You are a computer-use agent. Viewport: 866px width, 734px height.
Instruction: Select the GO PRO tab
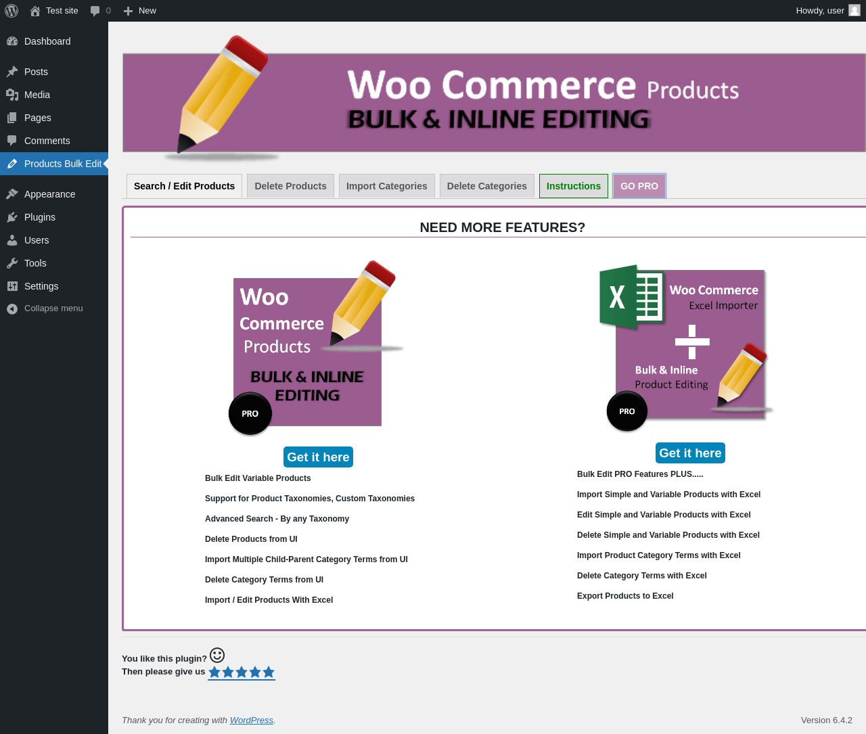point(639,186)
